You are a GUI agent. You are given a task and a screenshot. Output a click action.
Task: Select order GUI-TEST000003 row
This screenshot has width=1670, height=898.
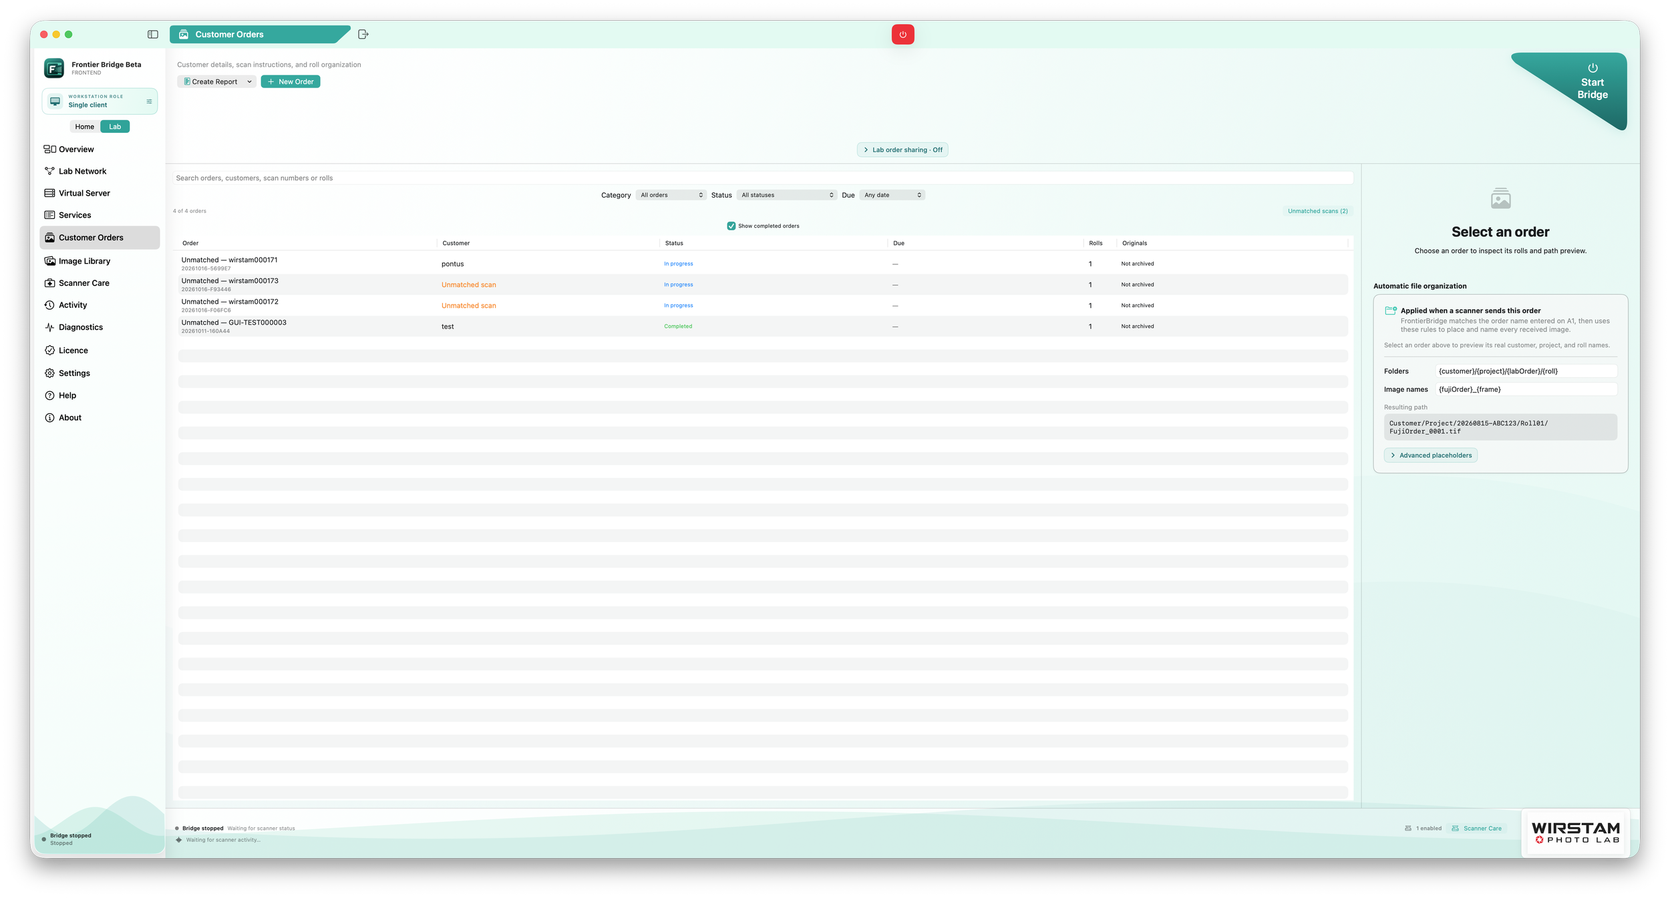pyautogui.click(x=763, y=326)
